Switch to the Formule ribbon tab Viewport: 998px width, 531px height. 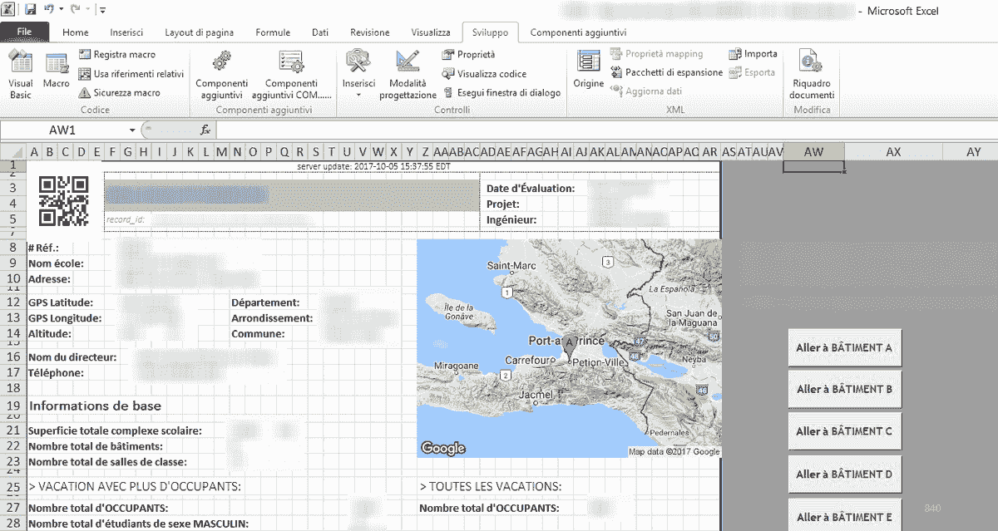[x=272, y=32]
